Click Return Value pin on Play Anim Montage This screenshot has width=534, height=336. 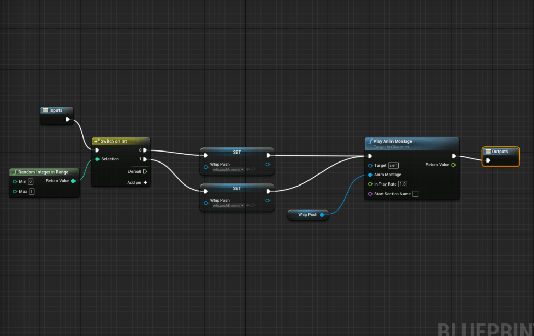[x=453, y=165]
